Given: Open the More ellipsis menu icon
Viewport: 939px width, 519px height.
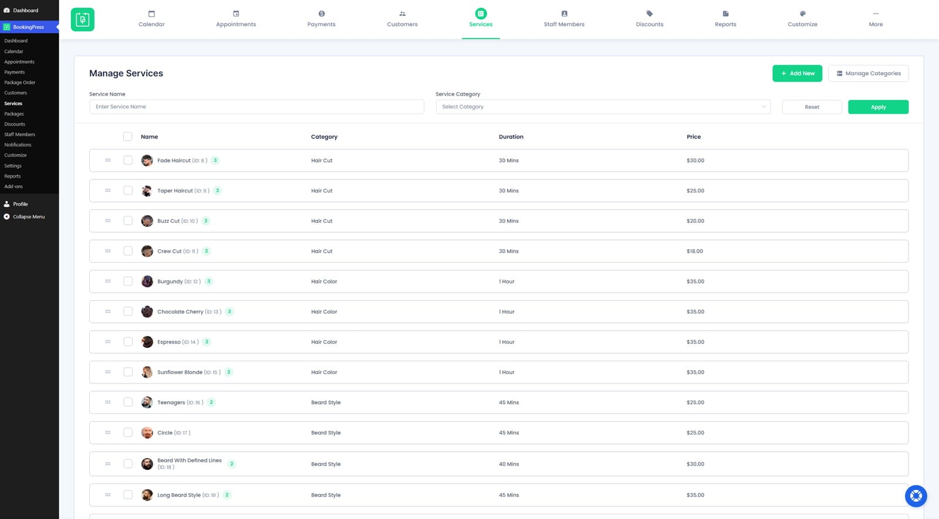Looking at the screenshot, I should [876, 13].
